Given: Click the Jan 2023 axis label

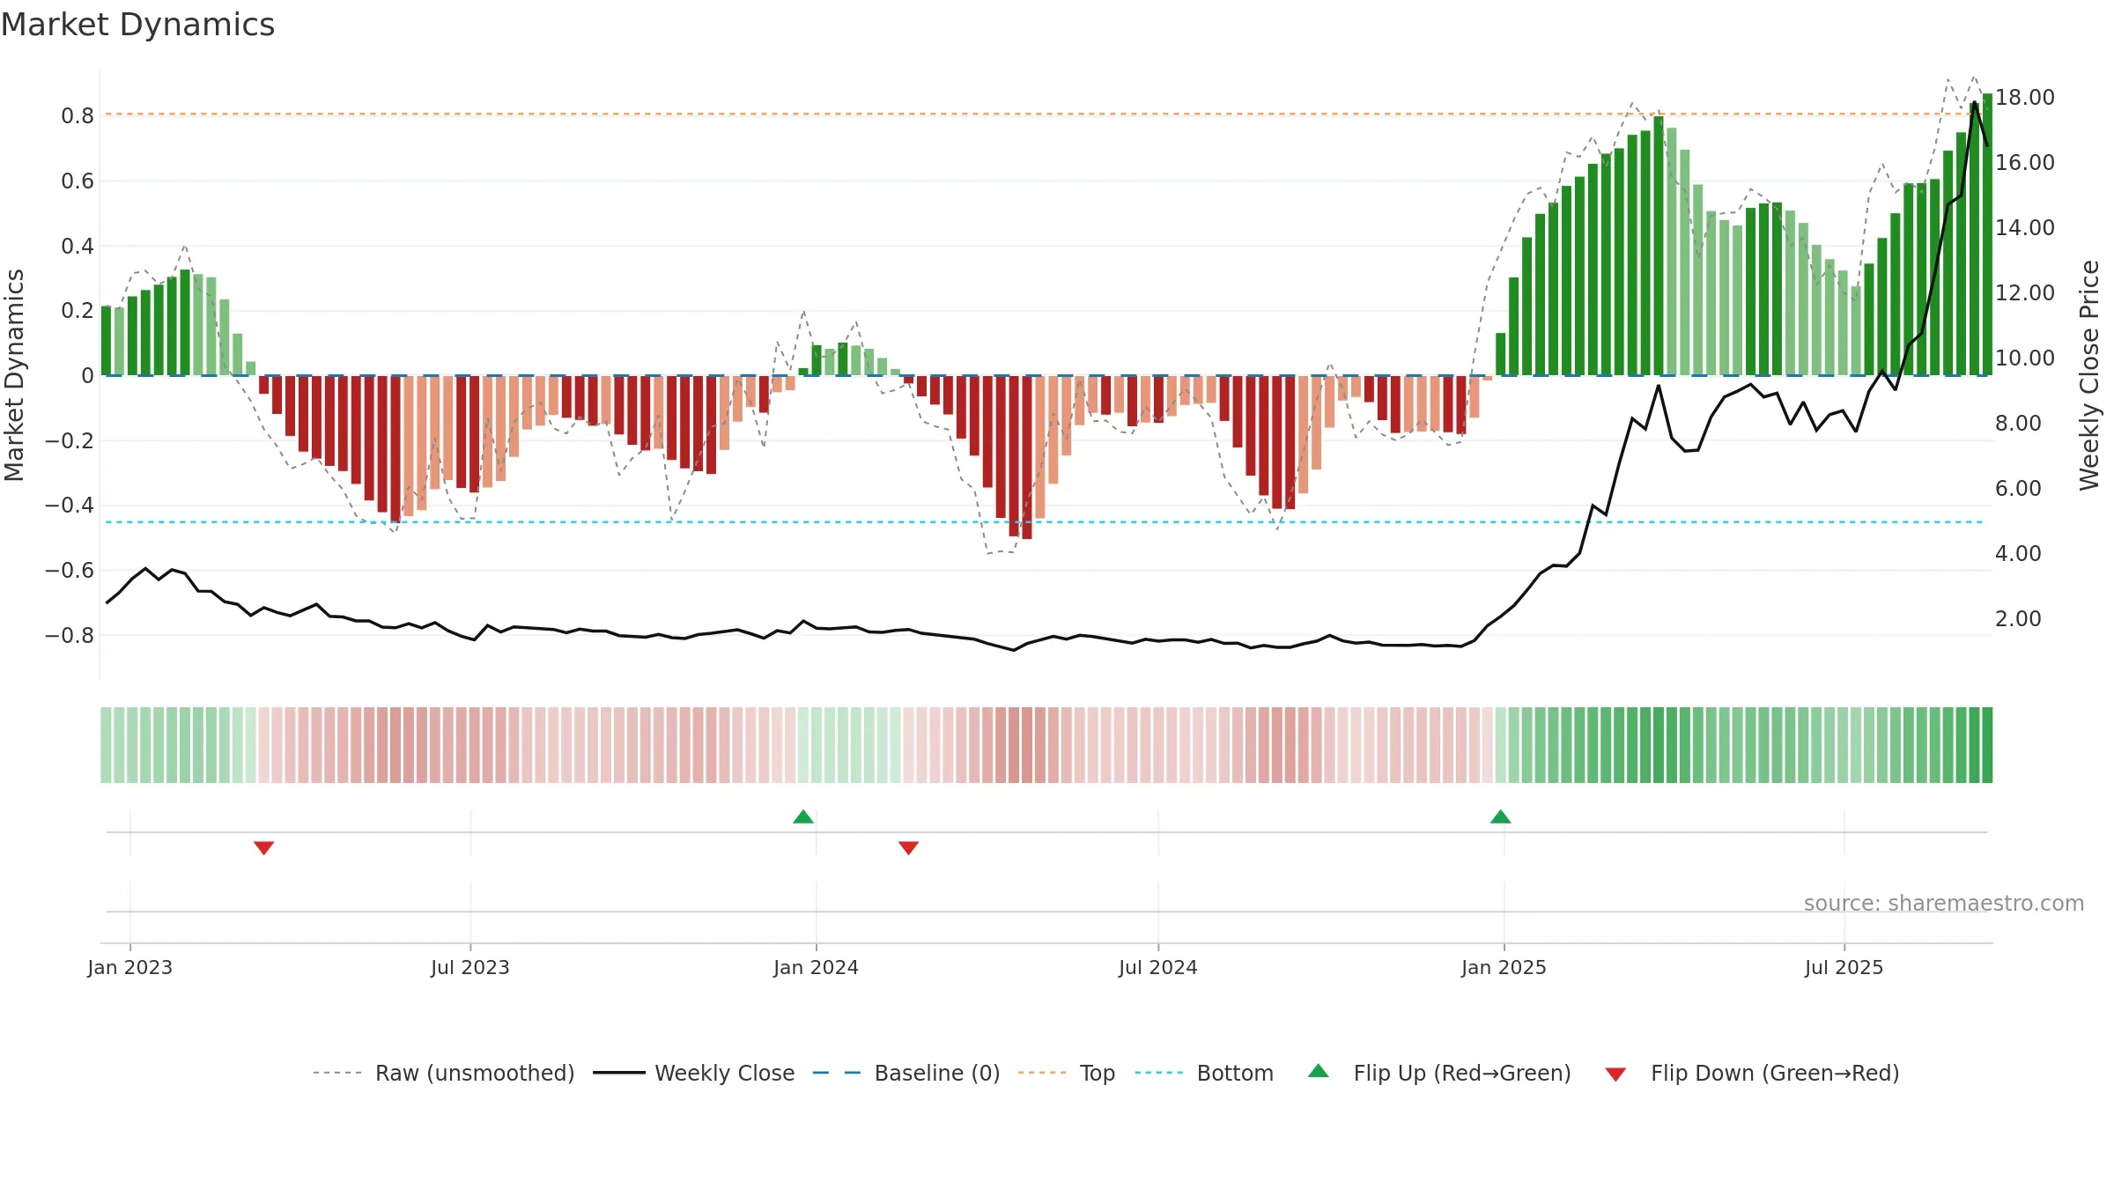Looking at the screenshot, I should pyautogui.click(x=130, y=967).
